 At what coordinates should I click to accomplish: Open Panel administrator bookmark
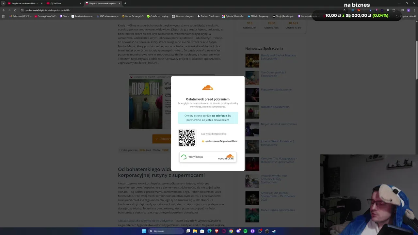point(82,16)
